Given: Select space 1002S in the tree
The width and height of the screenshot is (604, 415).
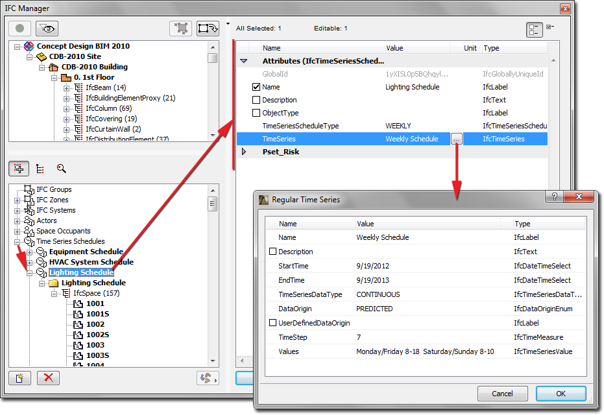Looking at the screenshot, I should click(97, 335).
